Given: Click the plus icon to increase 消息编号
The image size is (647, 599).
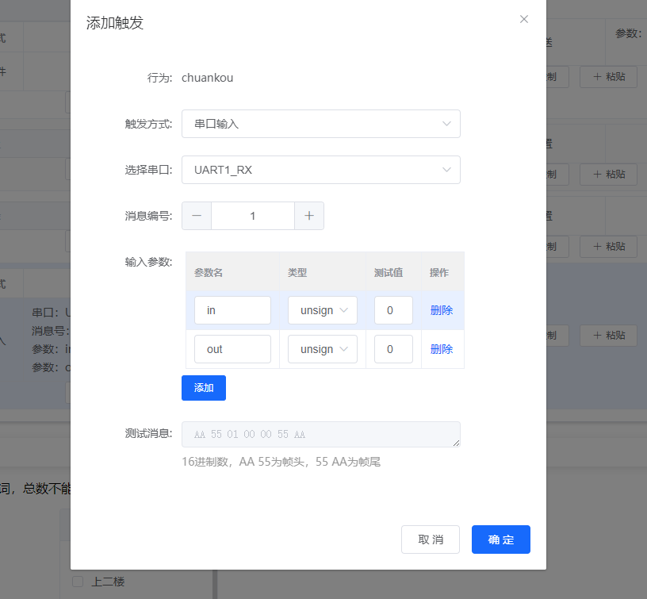Looking at the screenshot, I should pyautogui.click(x=308, y=215).
